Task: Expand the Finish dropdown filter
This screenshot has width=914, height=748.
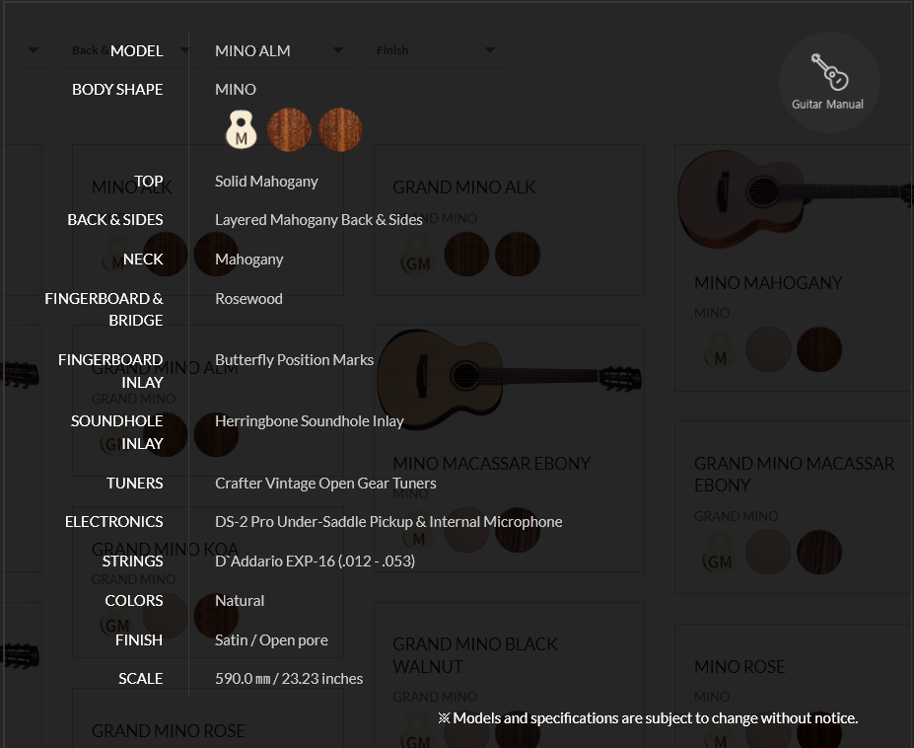Action: [x=436, y=50]
